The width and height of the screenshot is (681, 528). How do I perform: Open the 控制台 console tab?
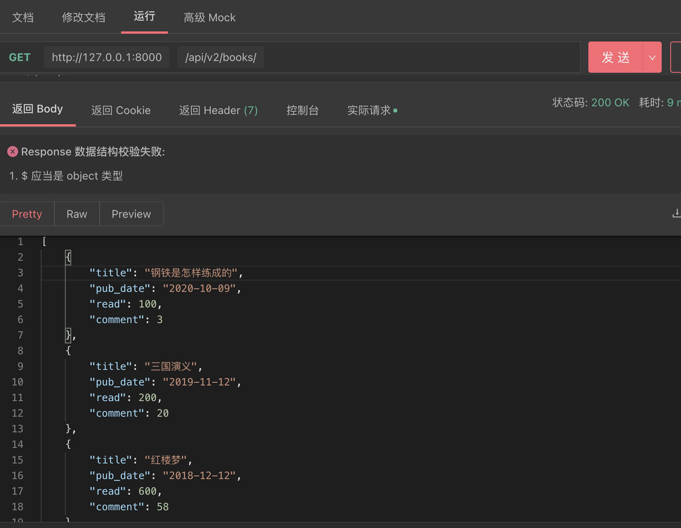pyautogui.click(x=302, y=110)
